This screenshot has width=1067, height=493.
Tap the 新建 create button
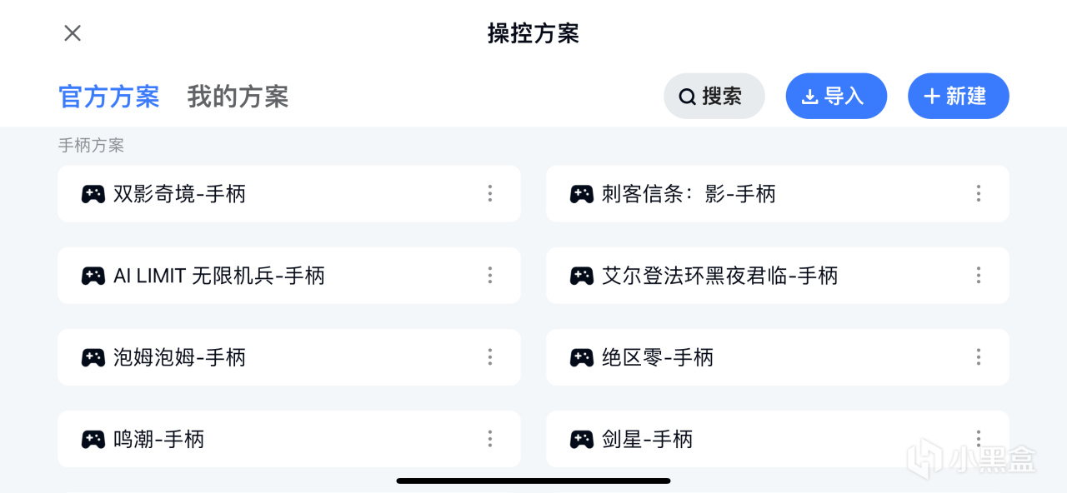pos(958,97)
